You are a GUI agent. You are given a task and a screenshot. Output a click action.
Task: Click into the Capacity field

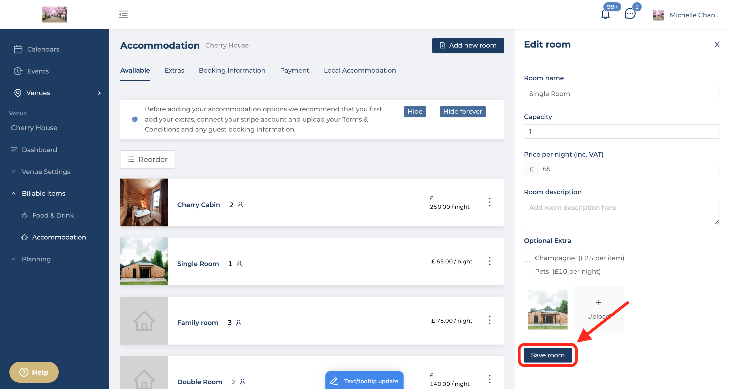[x=622, y=132]
